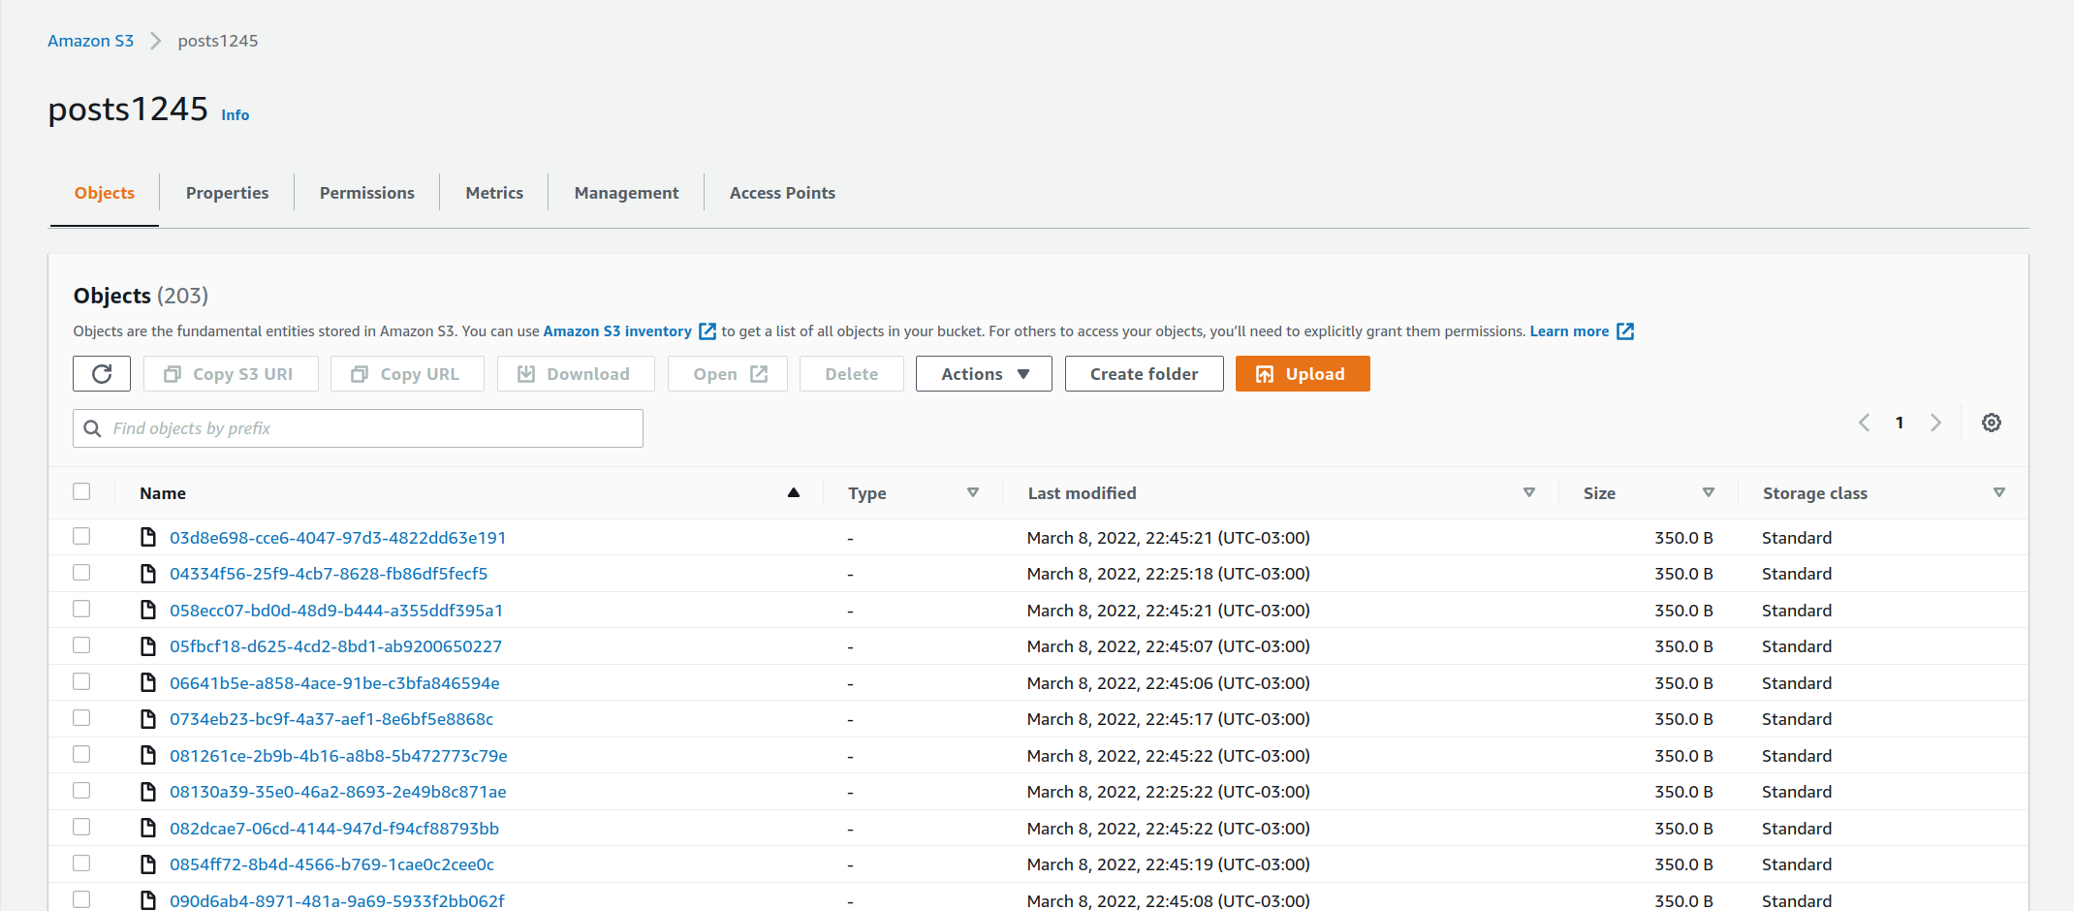Open the Amazon S3 inventory link
Screen dimensions: 2074x911
point(617,331)
